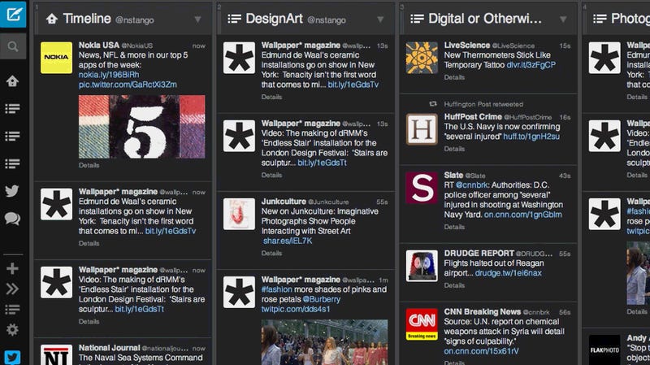This screenshot has width=650, height=365.
Task: Open bit.ly/1eGdsTv link in DesignArt column
Action: [x=353, y=85]
